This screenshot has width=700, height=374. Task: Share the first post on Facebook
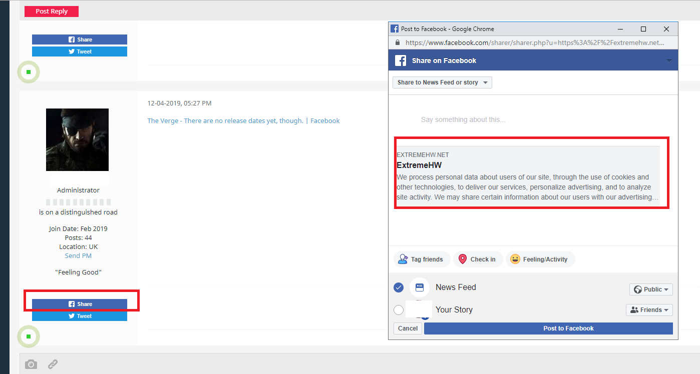click(80, 39)
